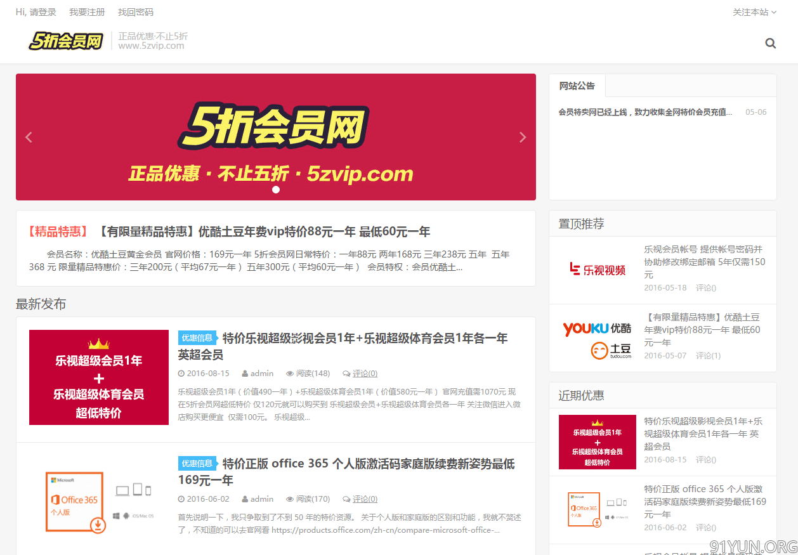Click excerpt starting 乐视超级会员1年（价值490一年）
Viewport: 798px width, 555px height.
[x=350, y=405]
